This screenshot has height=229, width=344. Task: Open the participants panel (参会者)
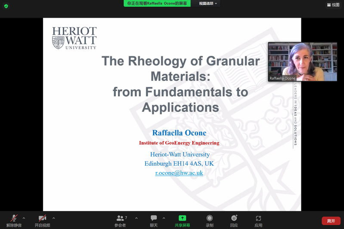120,221
